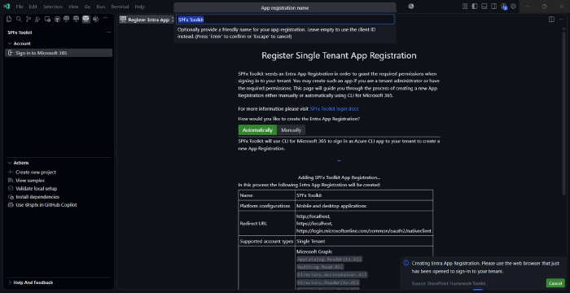Click the plus icon for Create new project
The height and width of the screenshot is (293, 570).
point(11,172)
